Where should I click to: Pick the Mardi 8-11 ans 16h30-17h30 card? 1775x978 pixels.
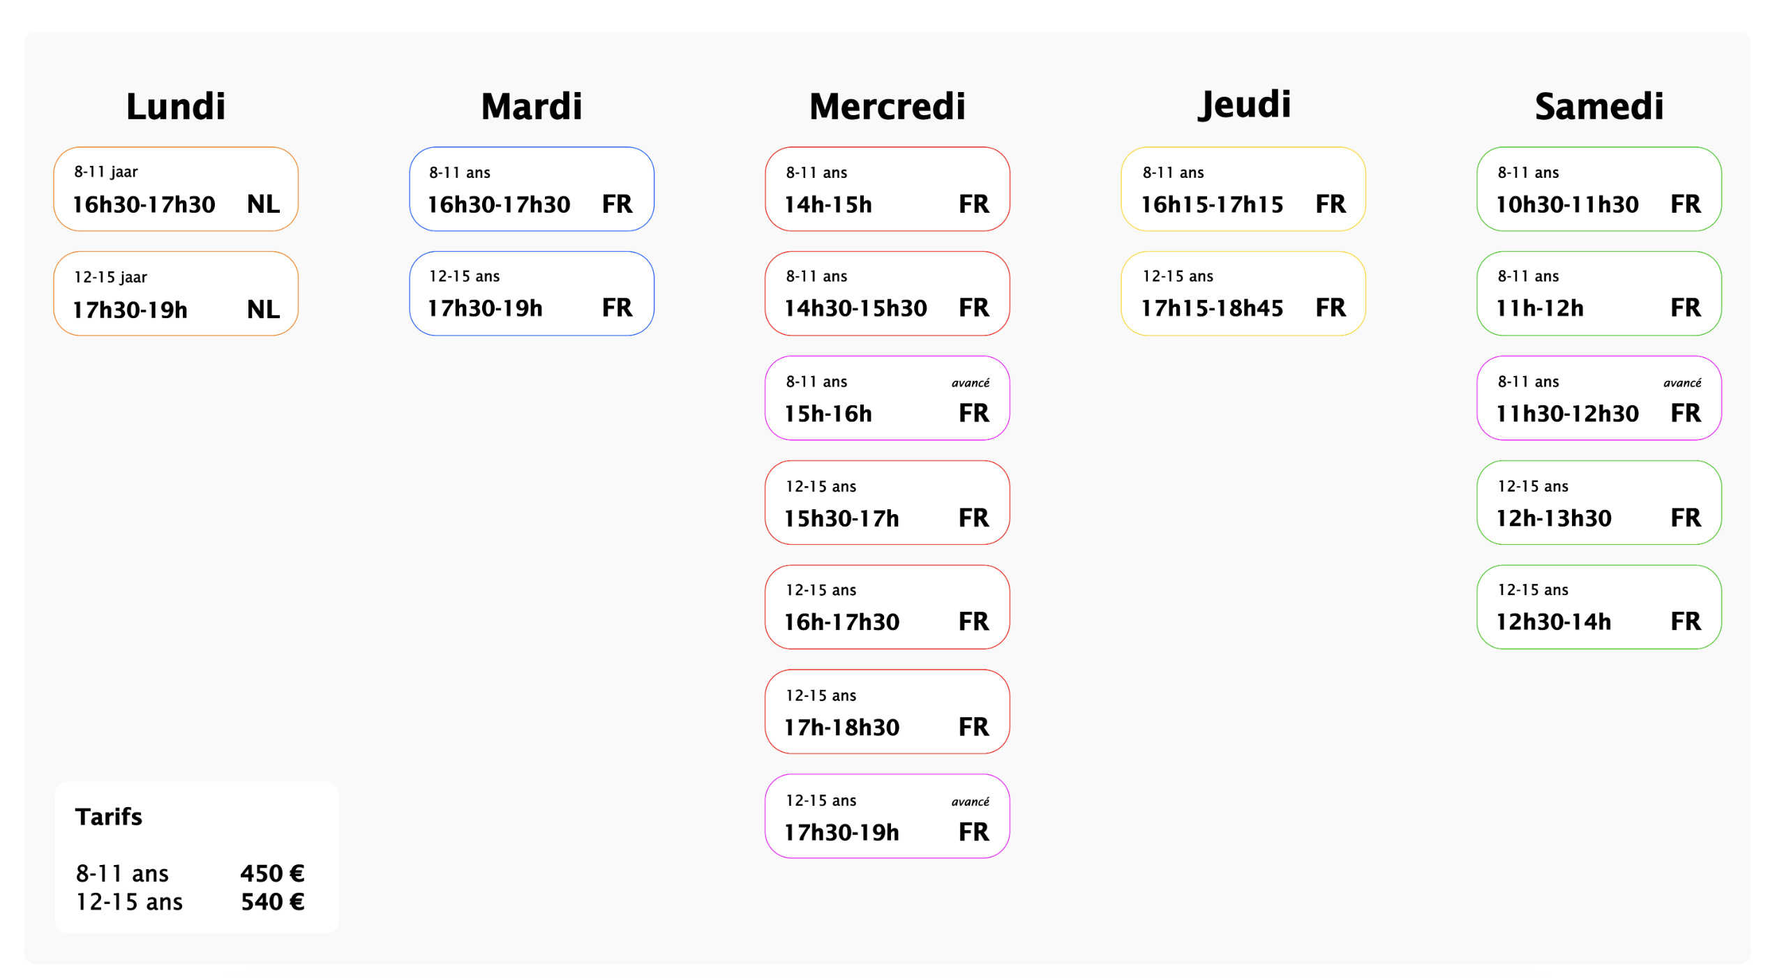pos(532,189)
